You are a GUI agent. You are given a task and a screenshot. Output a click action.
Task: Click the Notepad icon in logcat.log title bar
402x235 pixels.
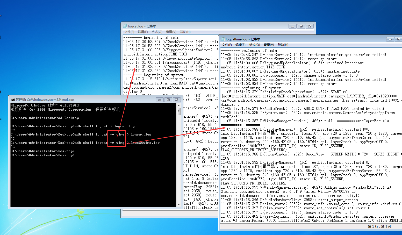125,26
